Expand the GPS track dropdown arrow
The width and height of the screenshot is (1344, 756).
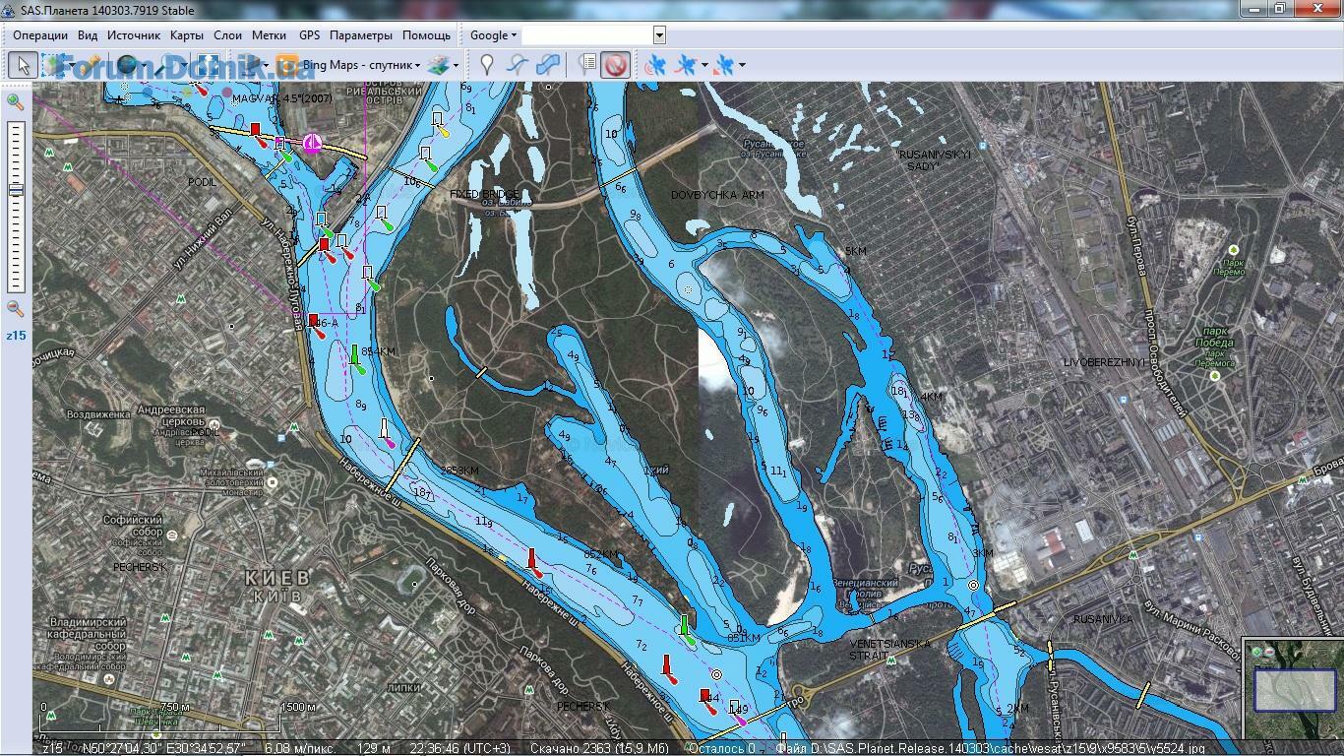tap(704, 65)
